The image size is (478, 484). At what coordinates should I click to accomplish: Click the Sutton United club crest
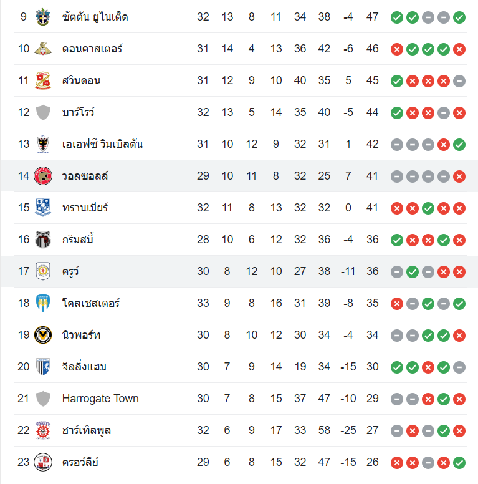tap(43, 17)
